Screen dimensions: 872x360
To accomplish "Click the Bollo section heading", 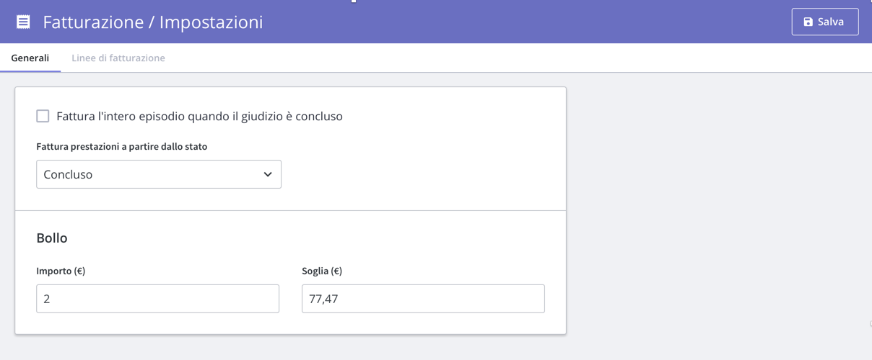I will 52,238.
